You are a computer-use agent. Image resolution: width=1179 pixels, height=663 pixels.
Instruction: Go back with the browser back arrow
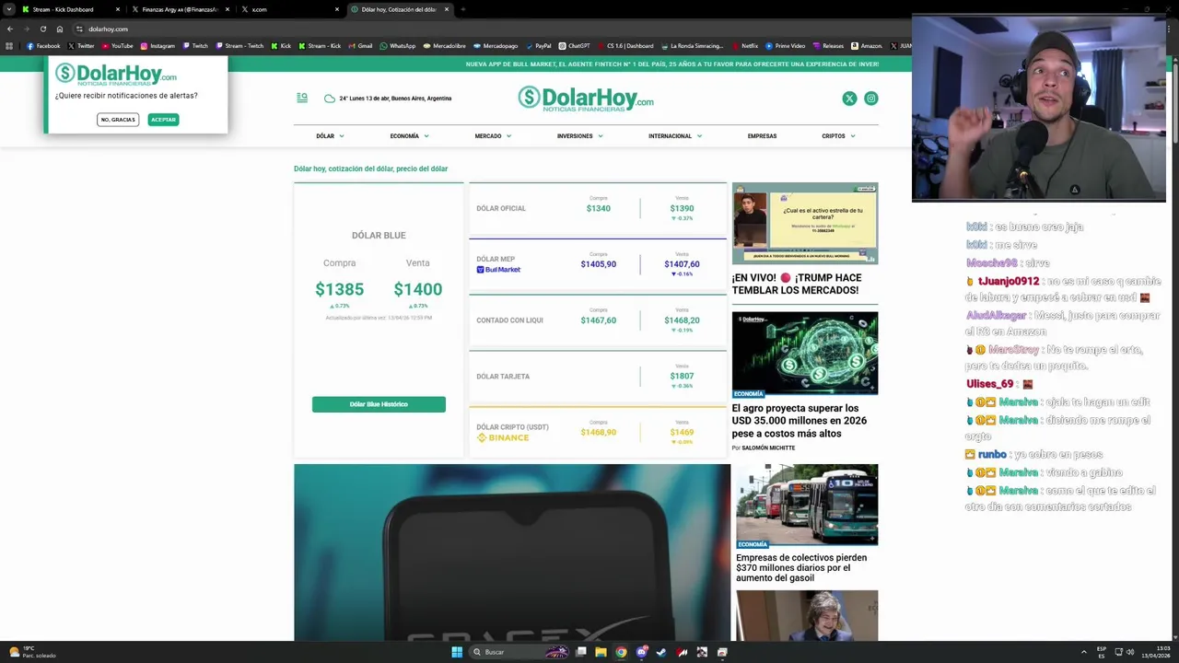point(10,29)
